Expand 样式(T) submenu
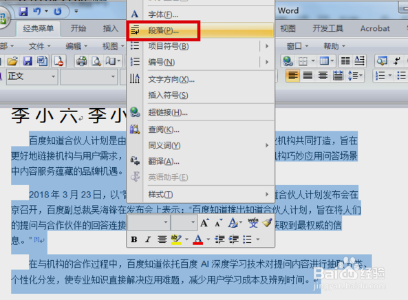408x300 pixels. [x=200, y=194]
